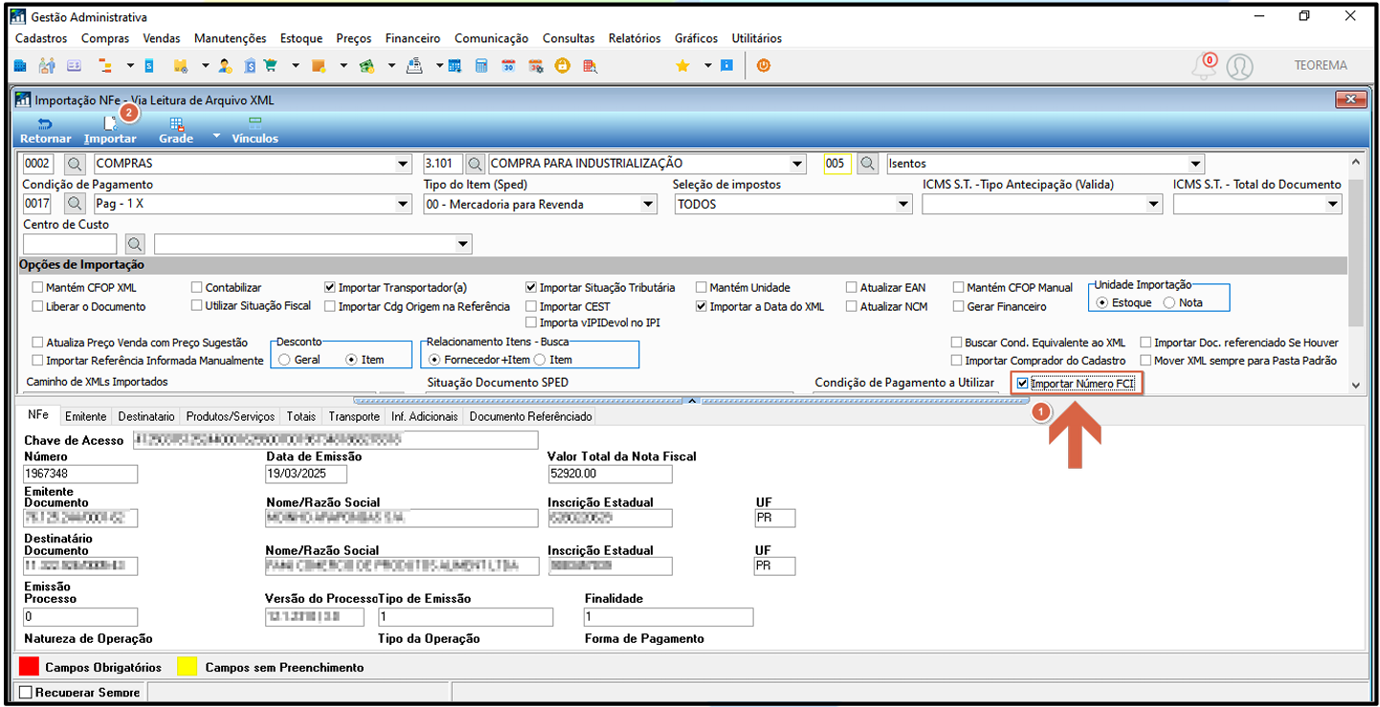The width and height of the screenshot is (1380, 707).
Task: Click the orange padlock icon
Action: (563, 66)
